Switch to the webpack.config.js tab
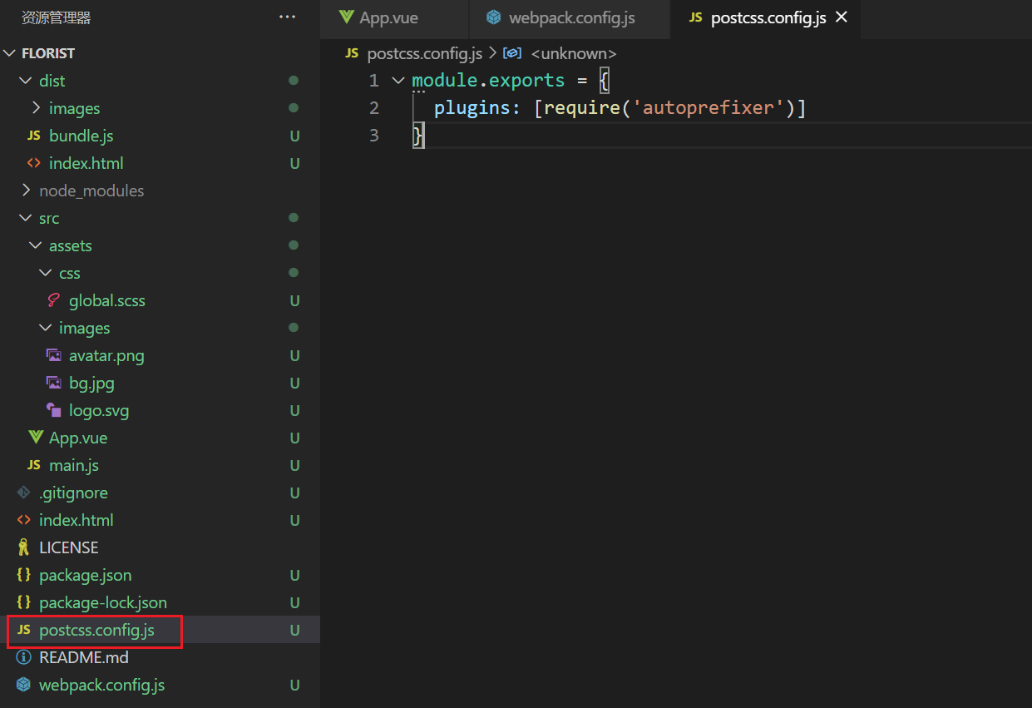This screenshot has width=1032, height=708. click(570, 18)
